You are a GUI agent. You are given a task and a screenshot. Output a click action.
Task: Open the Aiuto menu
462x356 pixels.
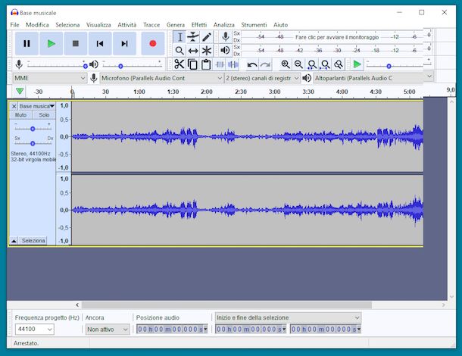tap(280, 25)
